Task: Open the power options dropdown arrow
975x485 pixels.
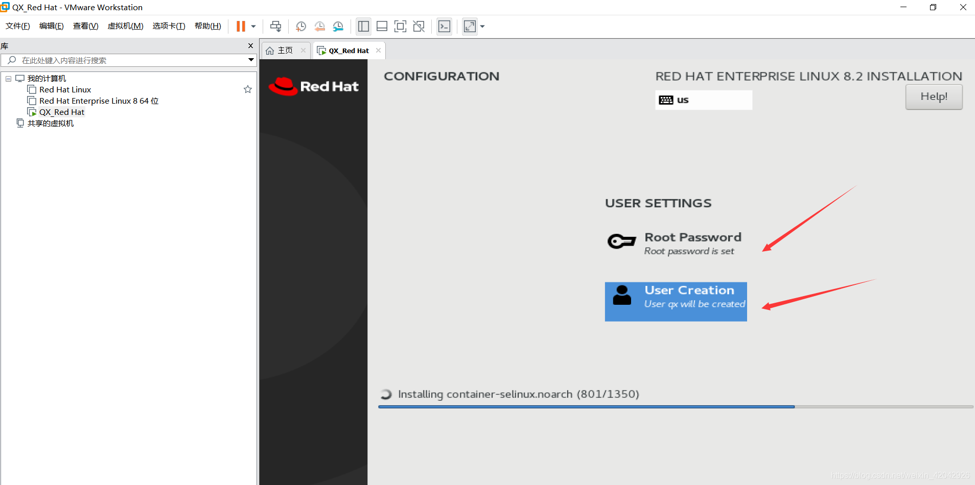Action: (x=253, y=26)
